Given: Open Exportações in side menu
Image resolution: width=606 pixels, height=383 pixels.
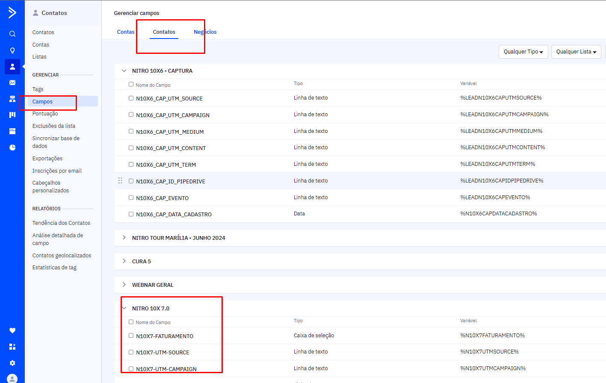Looking at the screenshot, I should pyautogui.click(x=47, y=159).
